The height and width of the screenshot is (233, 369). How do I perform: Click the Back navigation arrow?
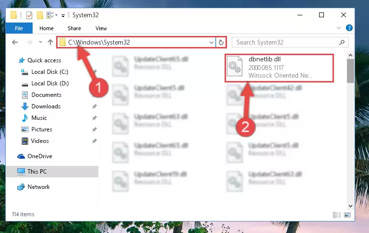coord(15,42)
